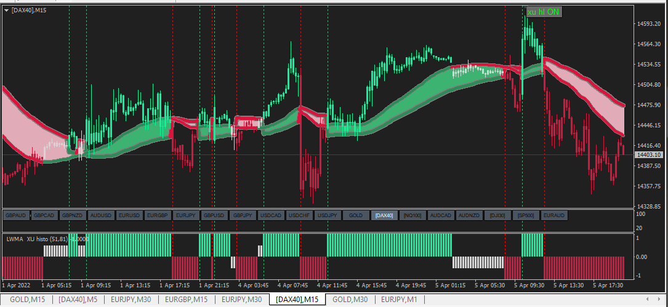Click the 14504.80 price level label

pos(649,85)
